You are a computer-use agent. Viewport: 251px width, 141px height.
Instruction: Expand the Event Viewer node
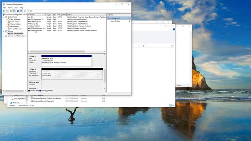point(6,22)
